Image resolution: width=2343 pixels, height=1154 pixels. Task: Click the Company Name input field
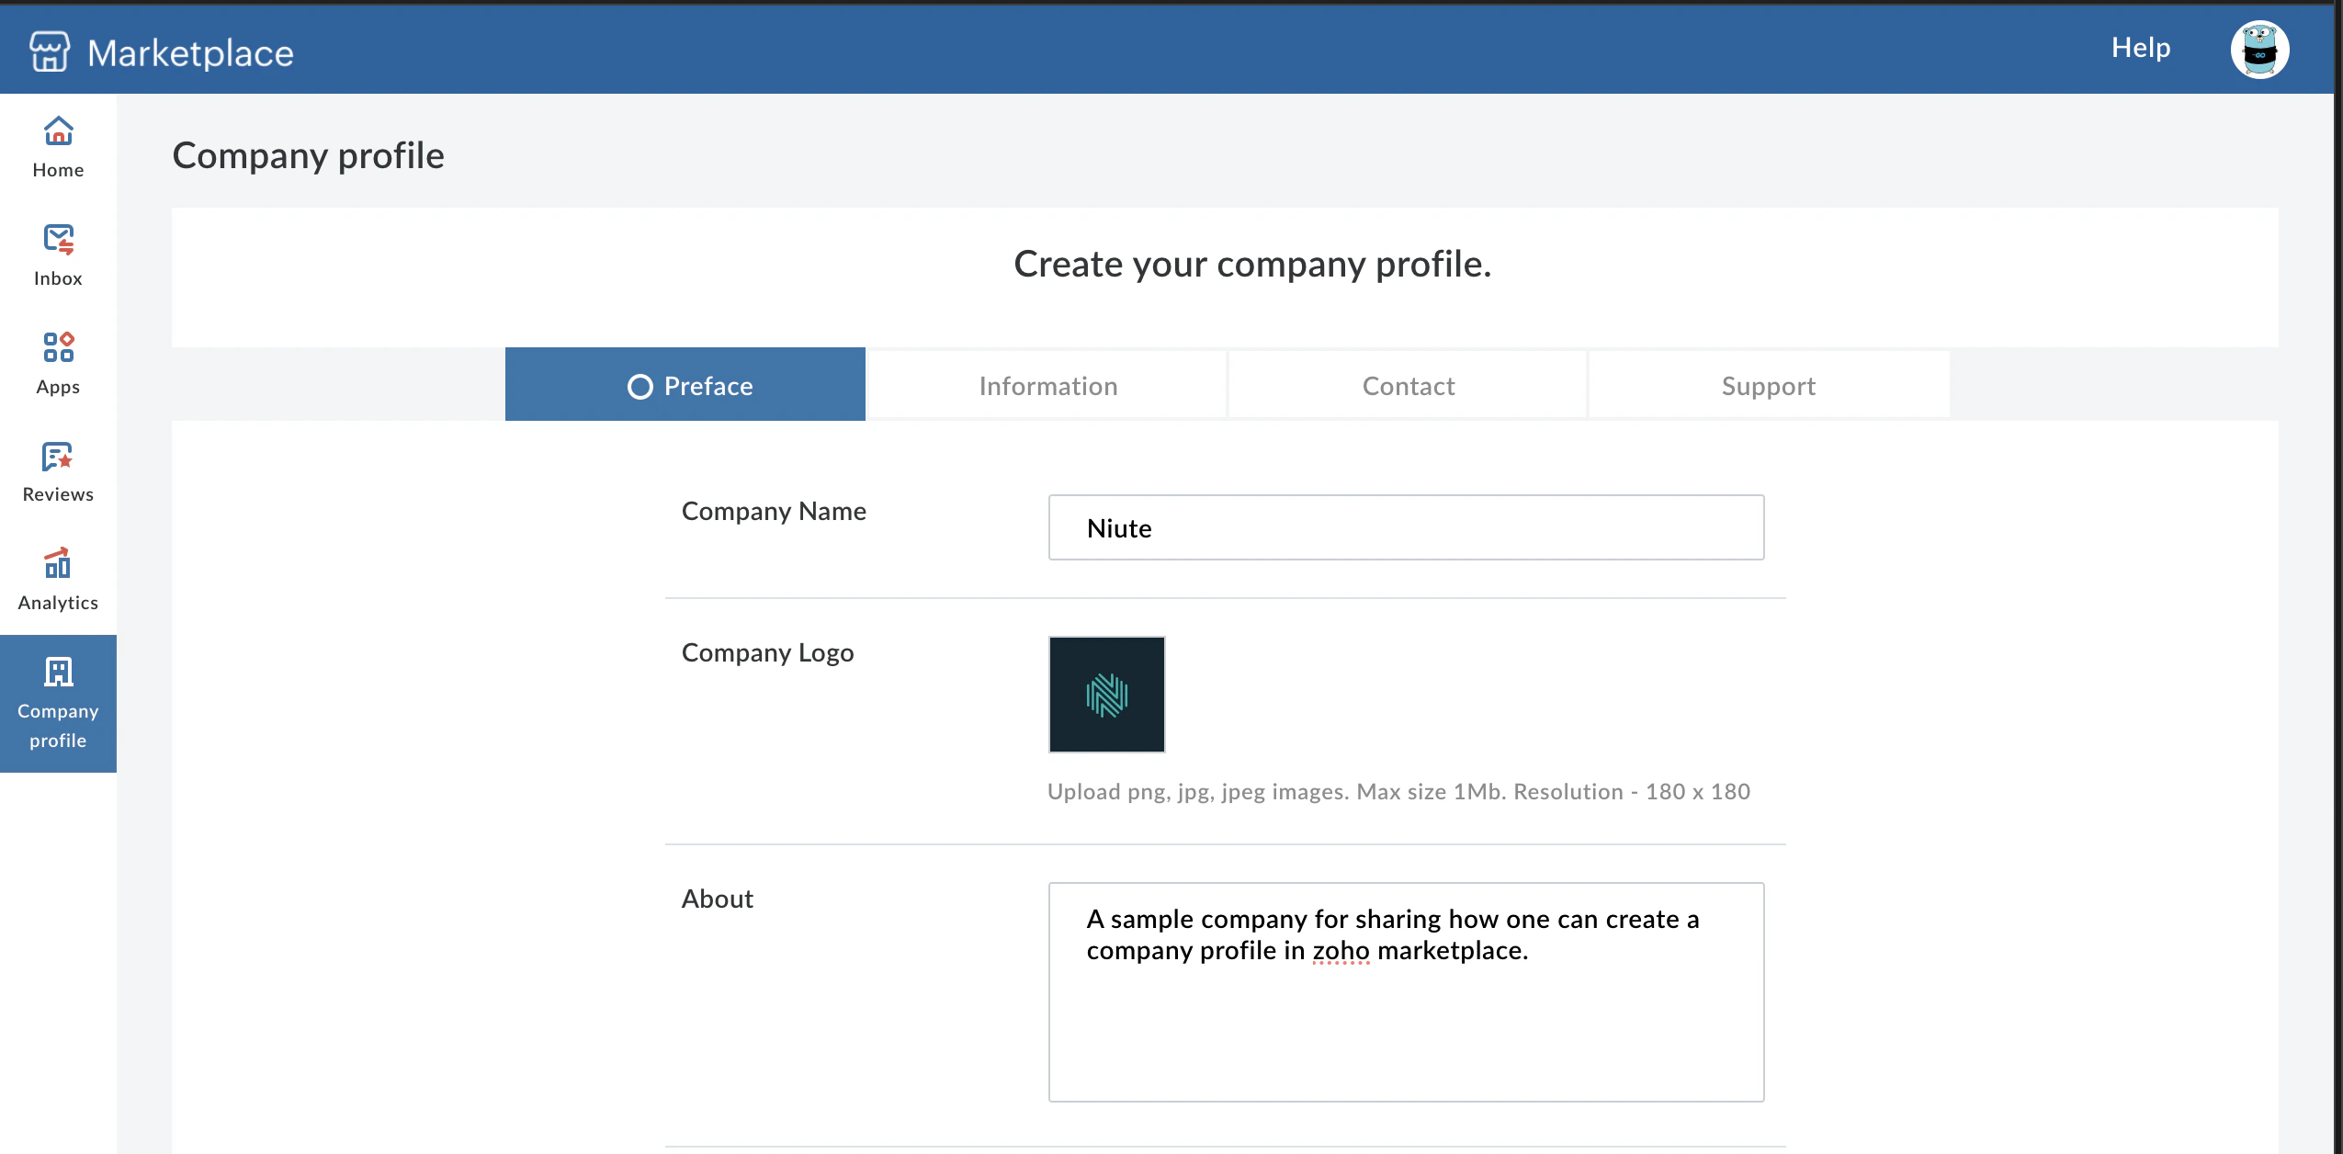1404,527
